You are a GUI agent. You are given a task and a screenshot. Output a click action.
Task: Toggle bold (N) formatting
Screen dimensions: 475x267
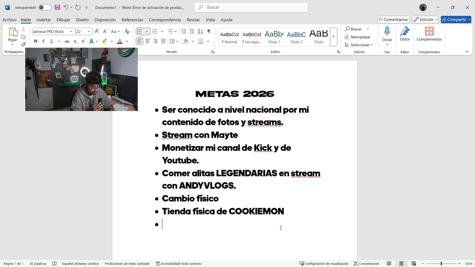[x=36, y=42]
